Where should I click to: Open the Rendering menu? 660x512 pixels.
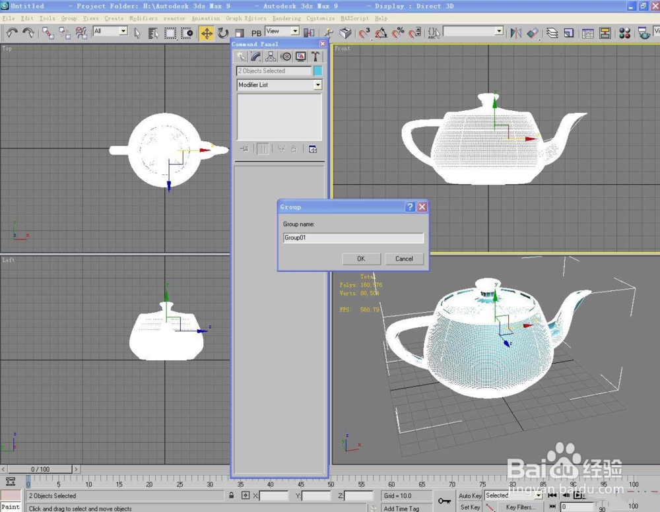[x=286, y=18]
